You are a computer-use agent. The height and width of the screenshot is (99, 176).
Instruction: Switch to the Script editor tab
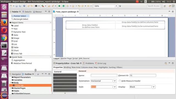point(75,59)
